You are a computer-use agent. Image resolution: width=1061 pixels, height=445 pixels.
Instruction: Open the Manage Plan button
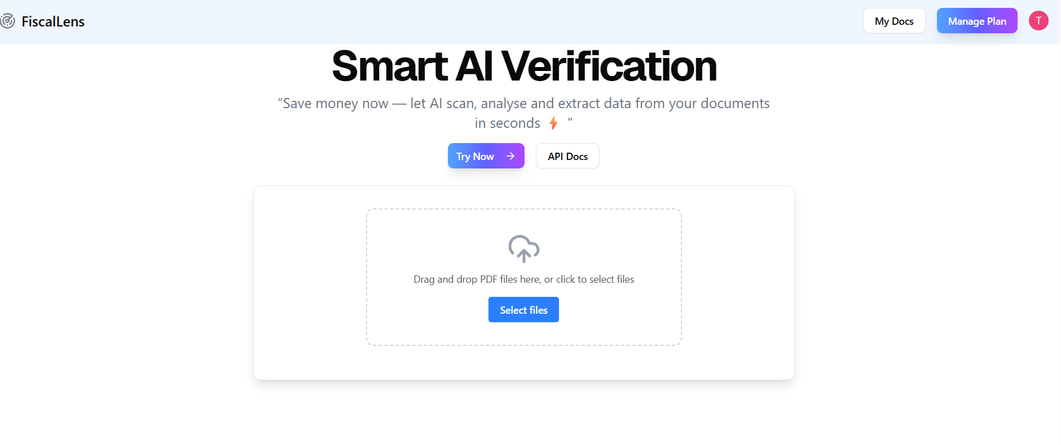tap(977, 21)
